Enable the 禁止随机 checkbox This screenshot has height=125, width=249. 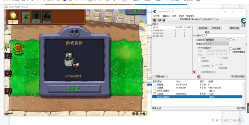(231, 48)
